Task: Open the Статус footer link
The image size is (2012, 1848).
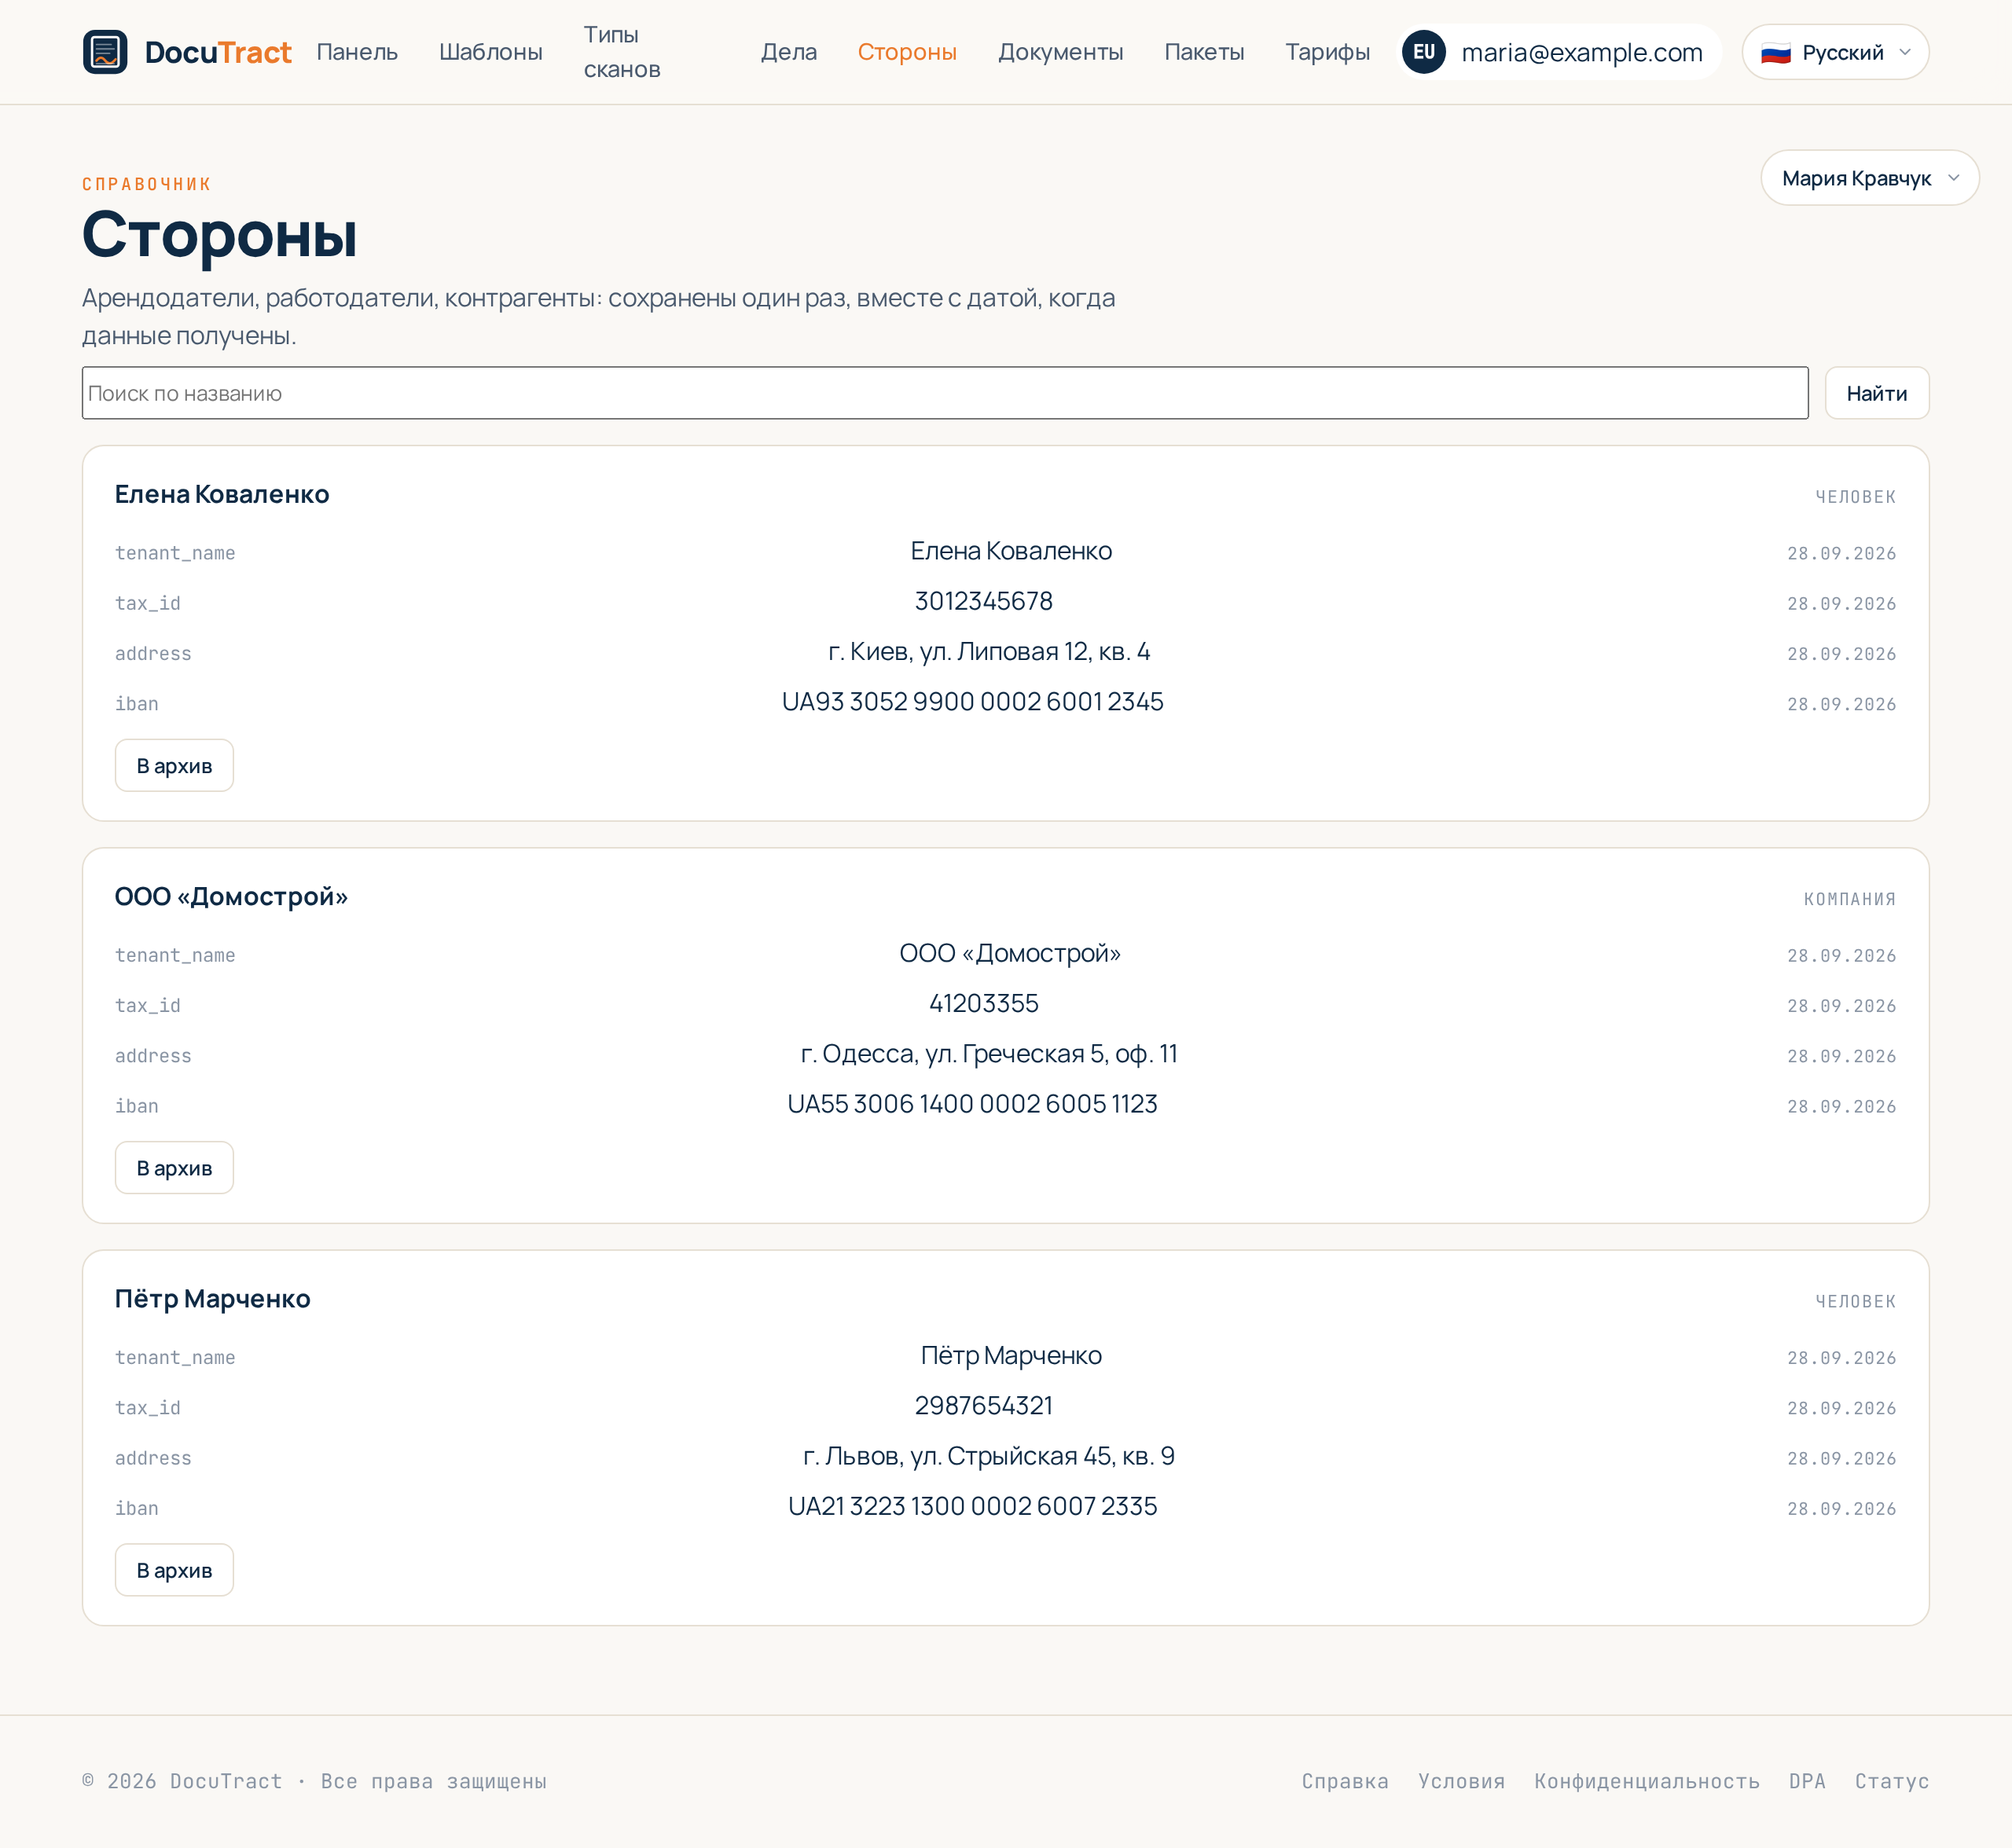Action: [x=1891, y=1781]
